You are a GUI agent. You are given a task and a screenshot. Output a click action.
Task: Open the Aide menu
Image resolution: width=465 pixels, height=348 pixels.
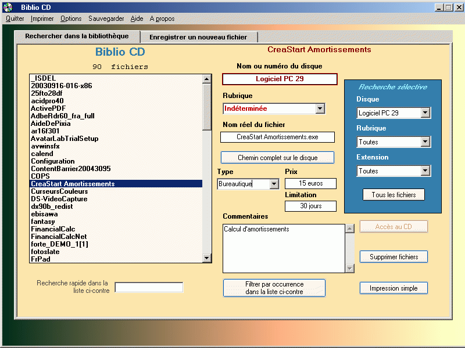point(137,19)
